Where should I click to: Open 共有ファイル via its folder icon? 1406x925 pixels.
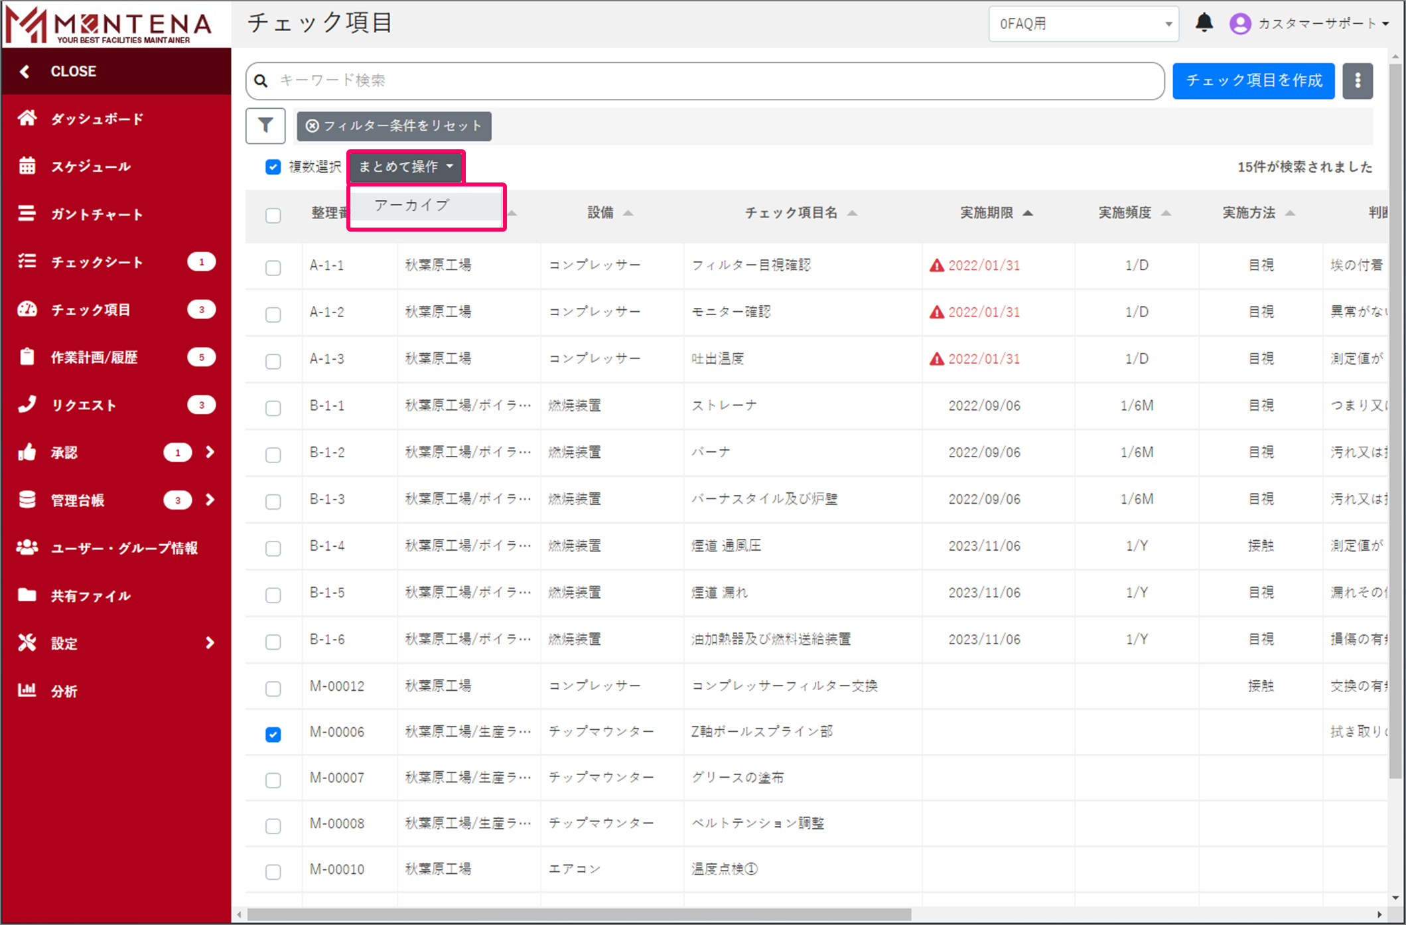[27, 595]
